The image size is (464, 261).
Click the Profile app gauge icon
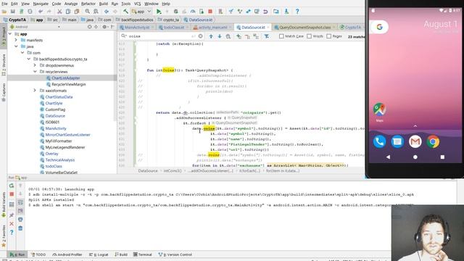pos(193,12)
